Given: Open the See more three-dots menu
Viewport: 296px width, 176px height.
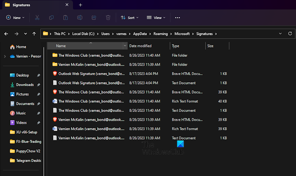Looking at the screenshot, I should pyautogui.click(x=178, y=18).
